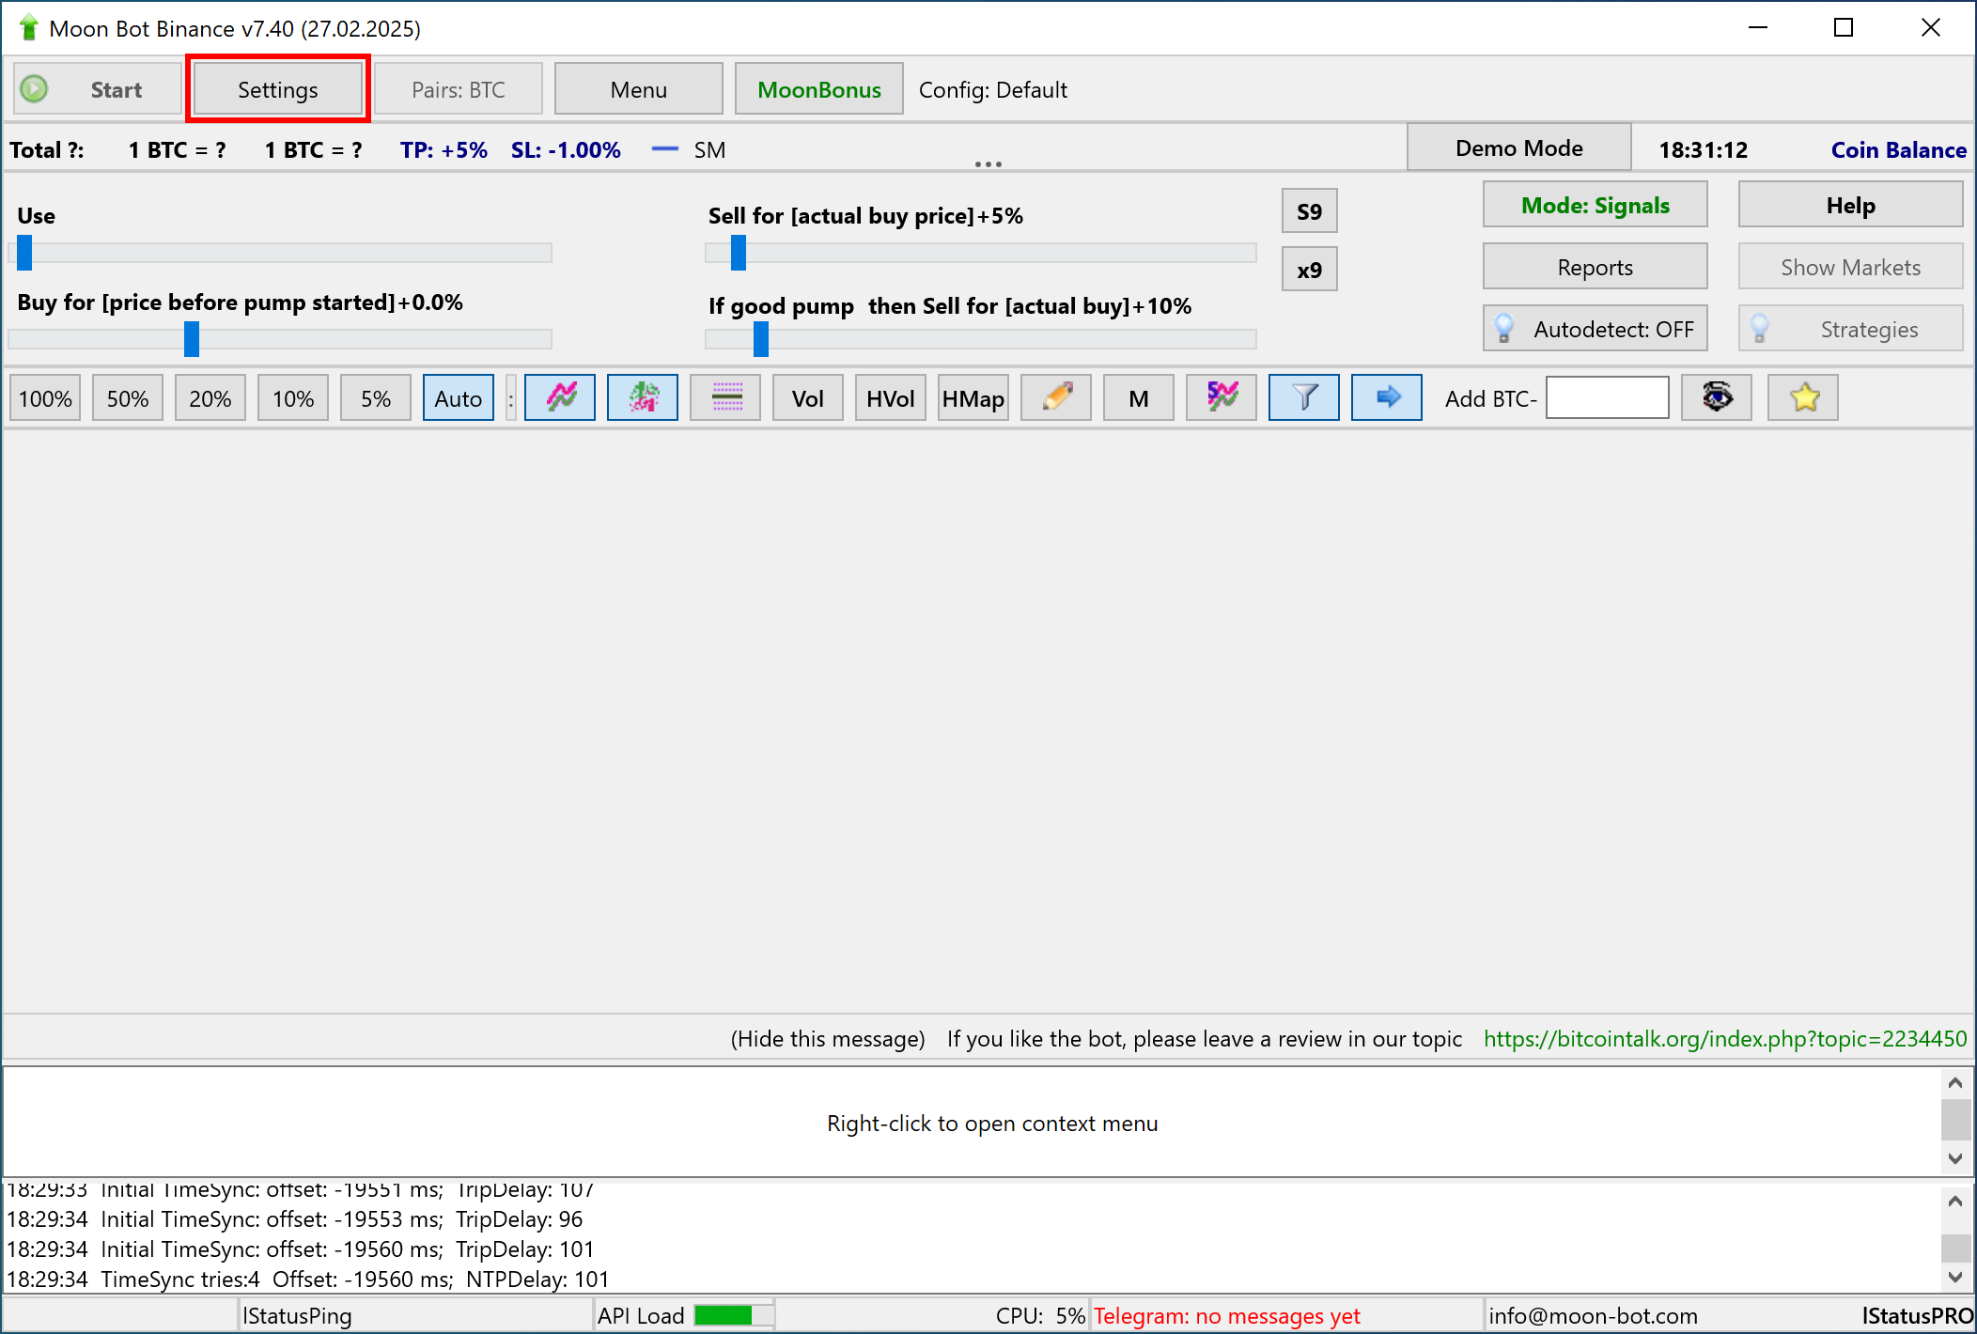Toggle the Auto order size button

coord(459,398)
